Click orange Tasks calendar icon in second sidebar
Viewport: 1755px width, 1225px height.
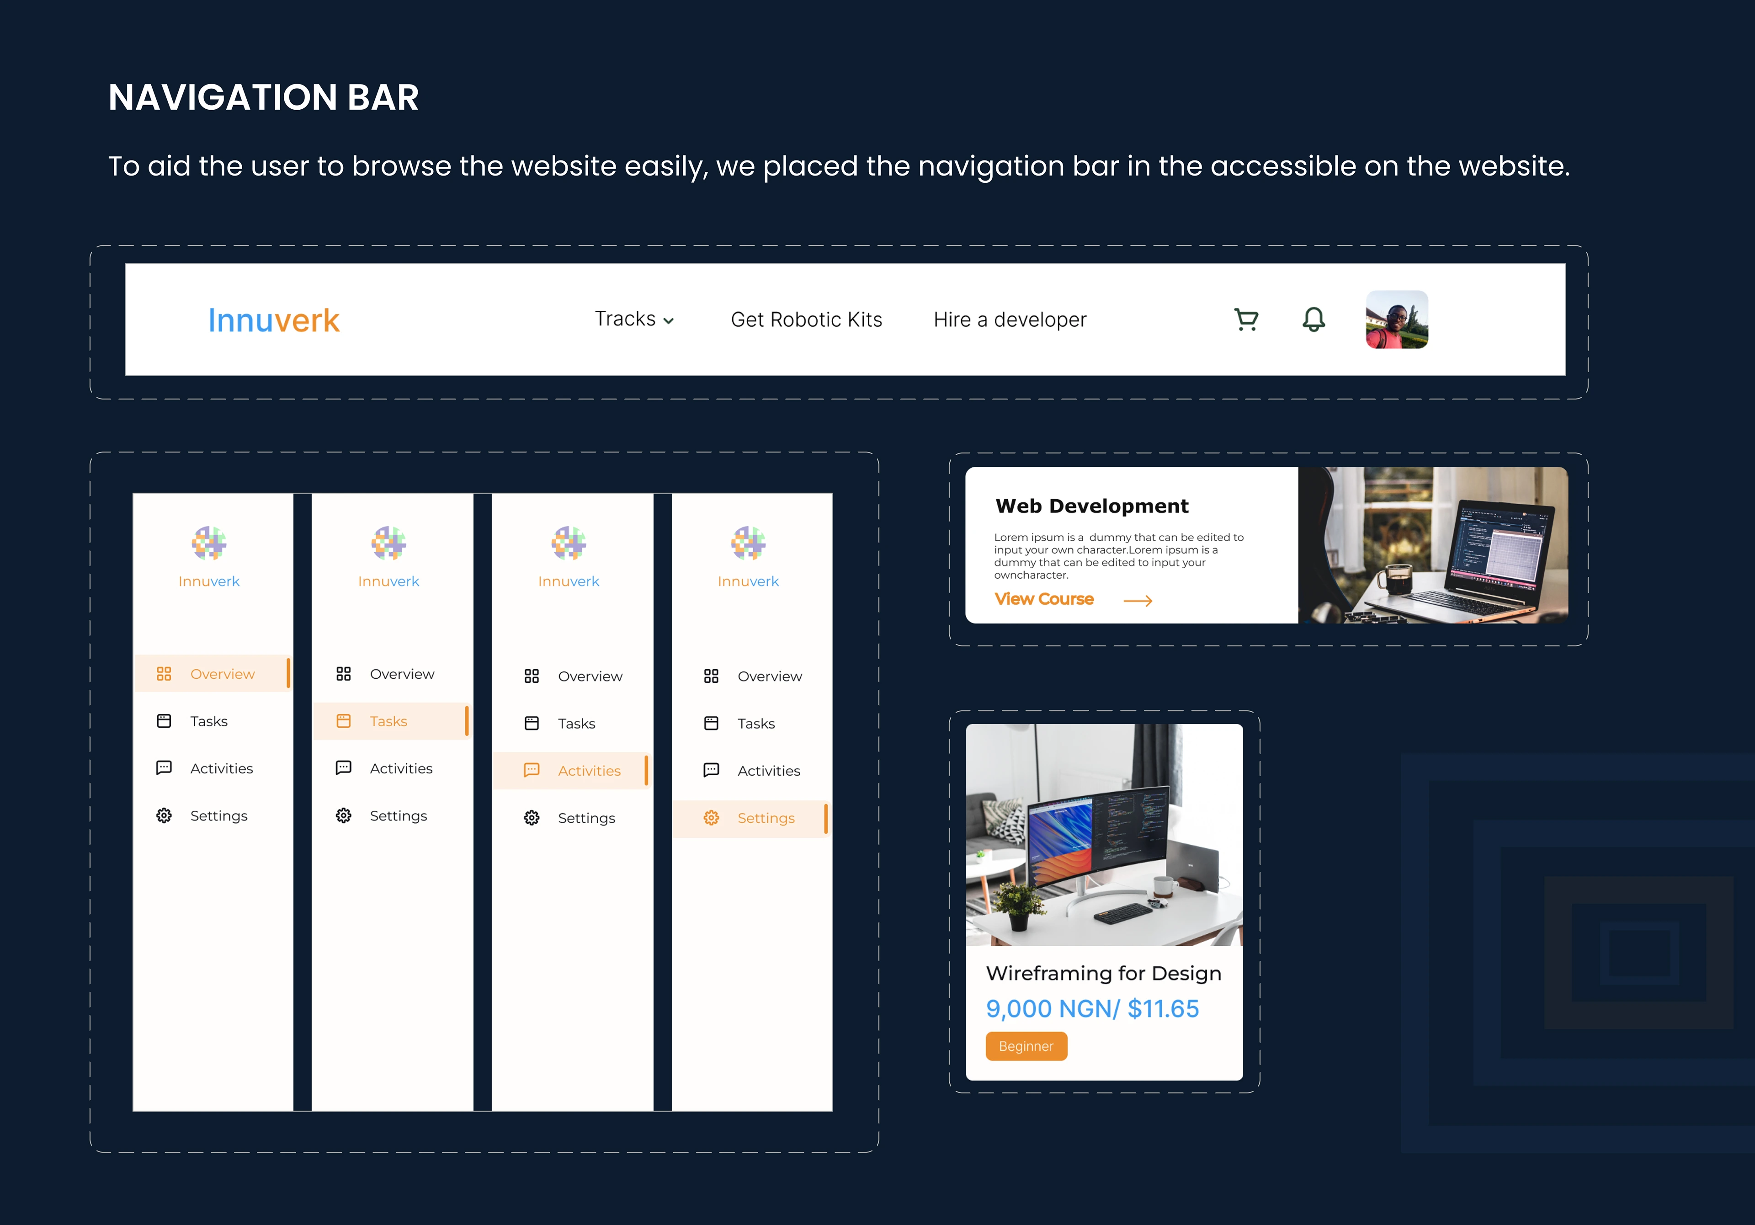coord(344,721)
